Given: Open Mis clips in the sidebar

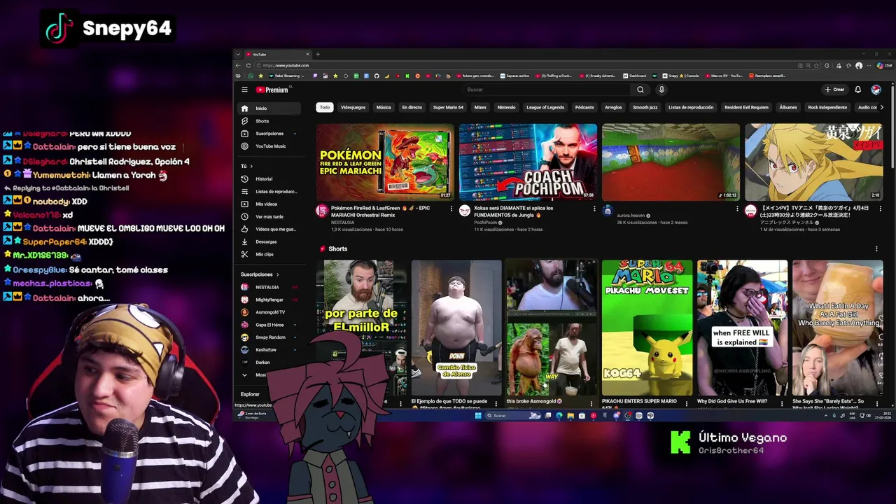Looking at the screenshot, I should (269, 255).
